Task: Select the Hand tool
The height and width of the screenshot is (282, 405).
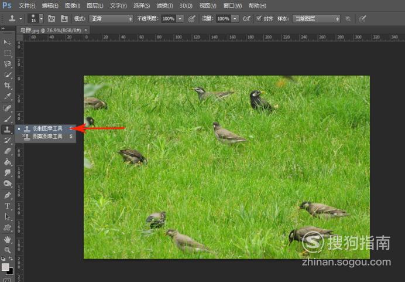Action: pyautogui.click(x=7, y=240)
